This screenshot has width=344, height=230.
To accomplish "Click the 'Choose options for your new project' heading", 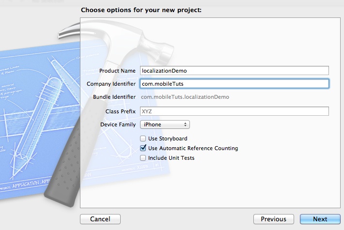I will click(x=141, y=10).
